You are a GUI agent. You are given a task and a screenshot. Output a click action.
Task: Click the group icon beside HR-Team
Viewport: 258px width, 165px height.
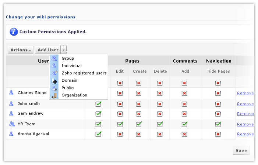[x=12, y=124]
